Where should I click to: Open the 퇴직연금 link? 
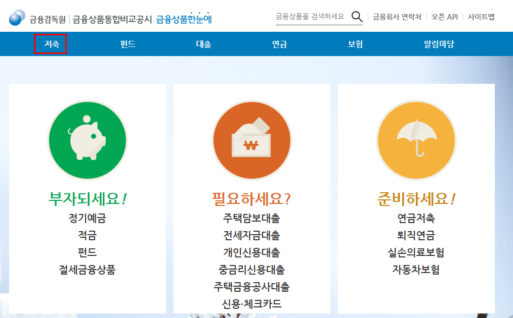click(416, 236)
